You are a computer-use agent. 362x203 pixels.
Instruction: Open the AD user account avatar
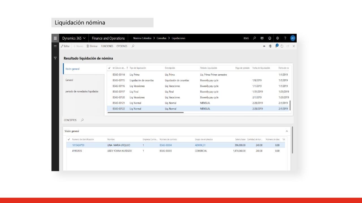pos(293,38)
